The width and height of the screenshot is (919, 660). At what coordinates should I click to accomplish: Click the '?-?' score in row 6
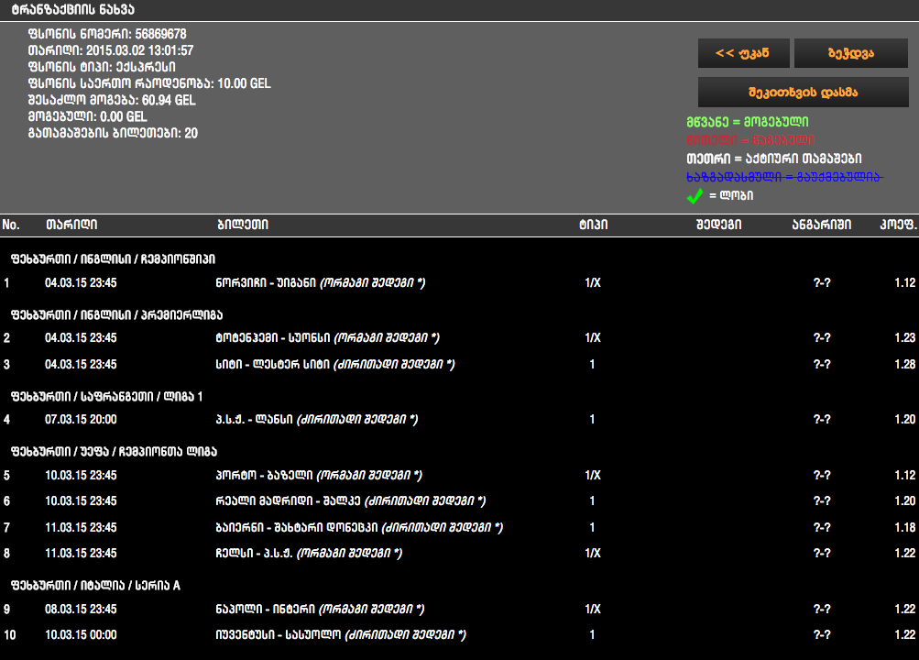pos(822,501)
